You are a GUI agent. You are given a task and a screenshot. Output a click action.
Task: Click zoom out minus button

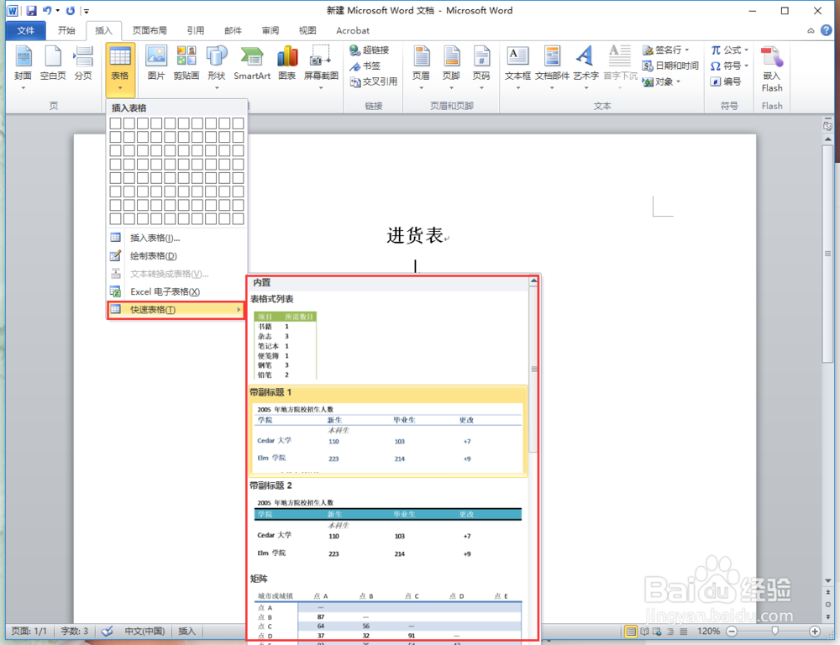[x=732, y=631]
